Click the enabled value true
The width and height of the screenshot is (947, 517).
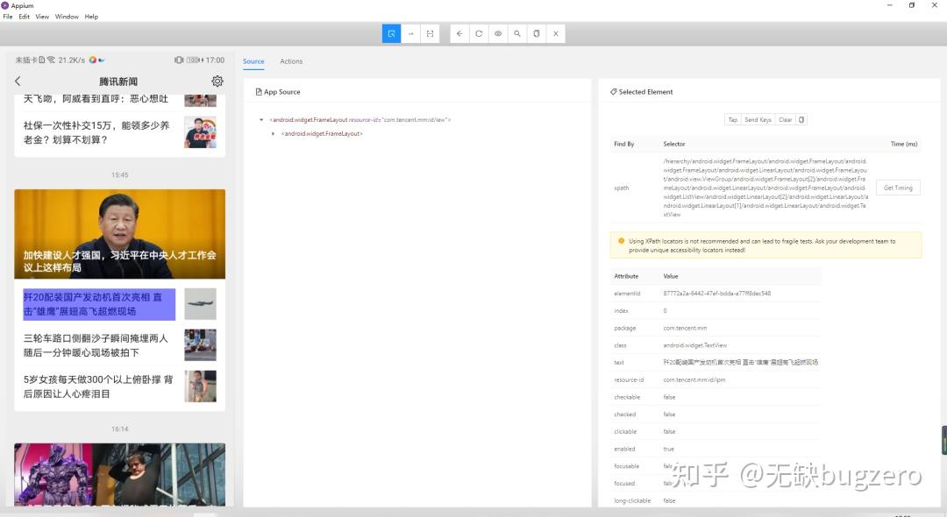pyautogui.click(x=668, y=449)
